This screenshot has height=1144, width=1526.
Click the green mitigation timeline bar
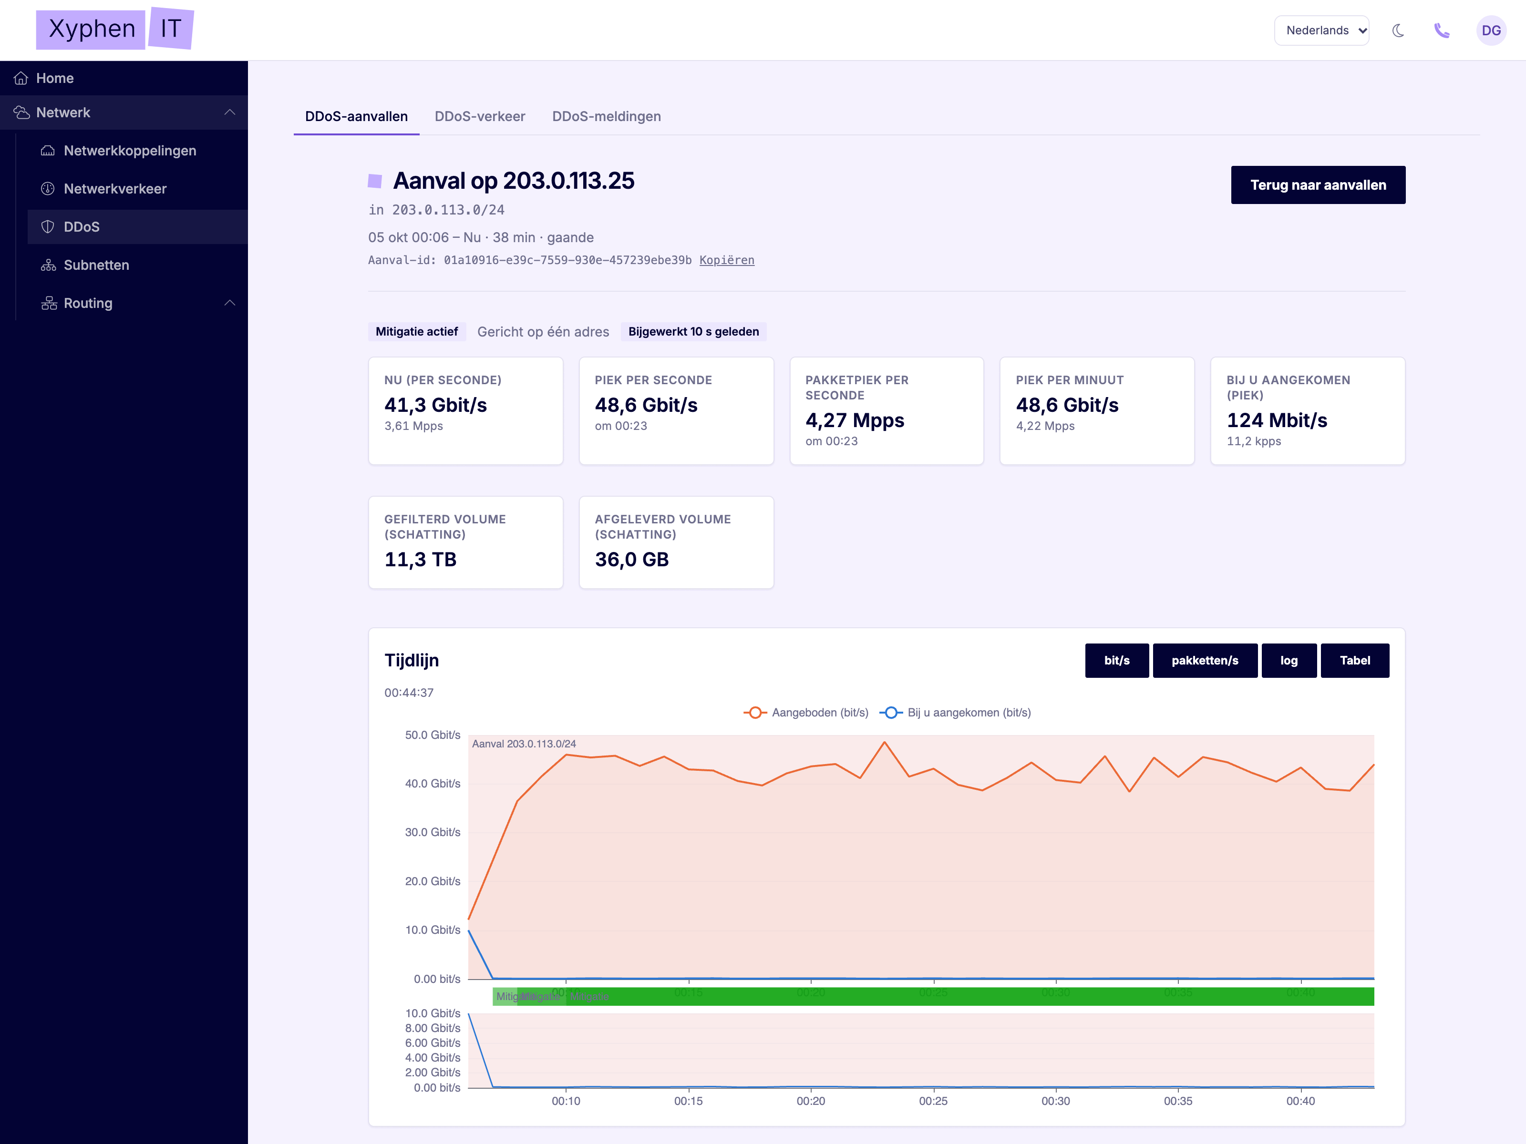point(933,996)
